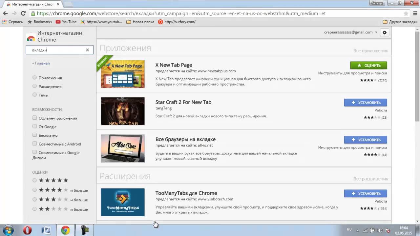Open account dropdown crepeersssssss@gmail.com
Image resolution: width=420 pixels, height=236 pixels.
click(351, 32)
